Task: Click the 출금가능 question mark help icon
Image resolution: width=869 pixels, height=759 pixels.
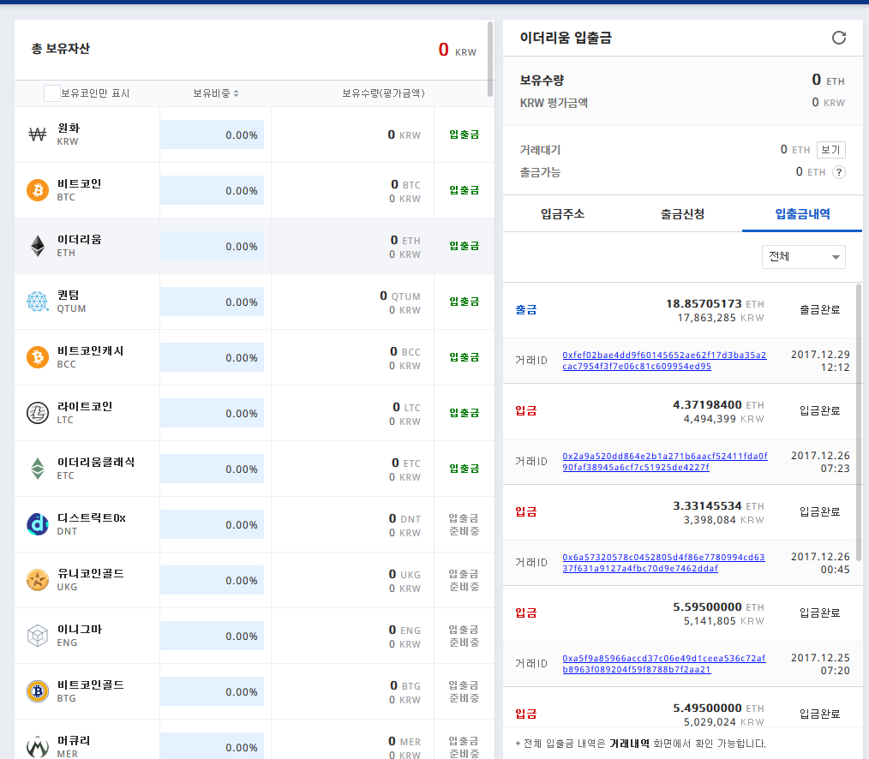Action: click(x=839, y=172)
